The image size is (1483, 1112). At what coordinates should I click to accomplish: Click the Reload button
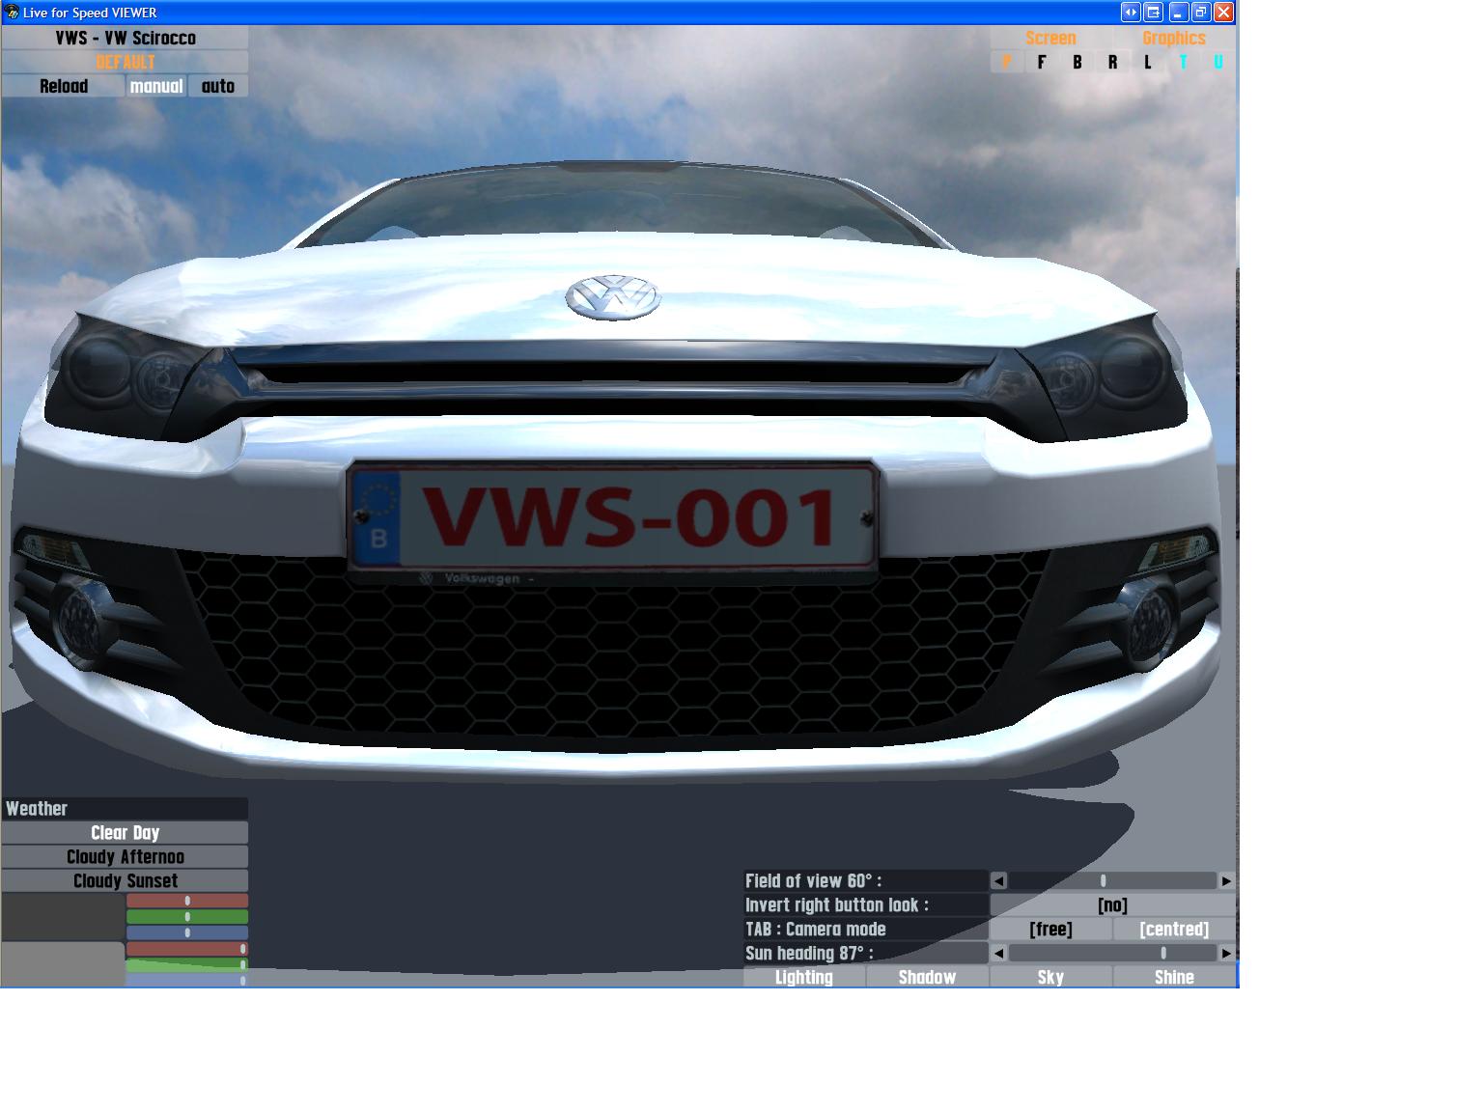(63, 86)
